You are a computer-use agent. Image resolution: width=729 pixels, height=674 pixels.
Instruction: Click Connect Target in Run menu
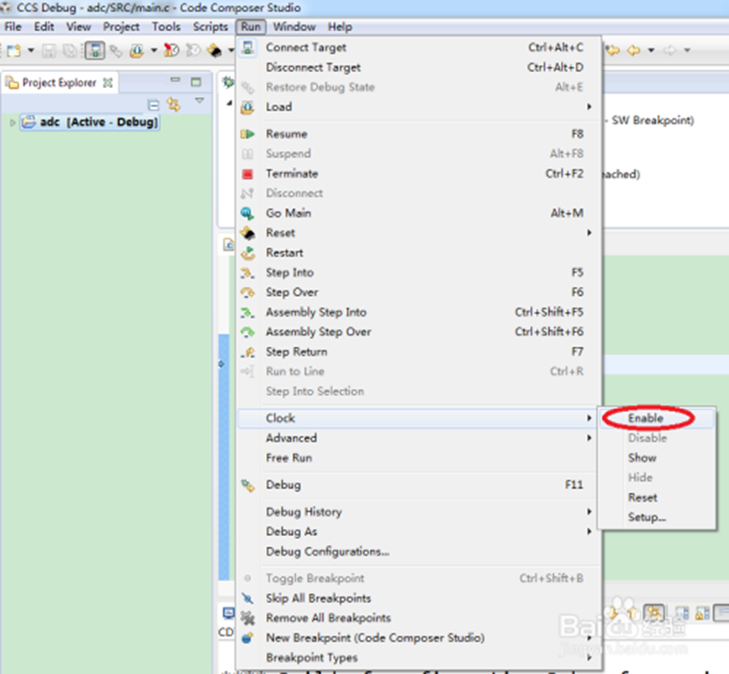(x=418, y=48)
